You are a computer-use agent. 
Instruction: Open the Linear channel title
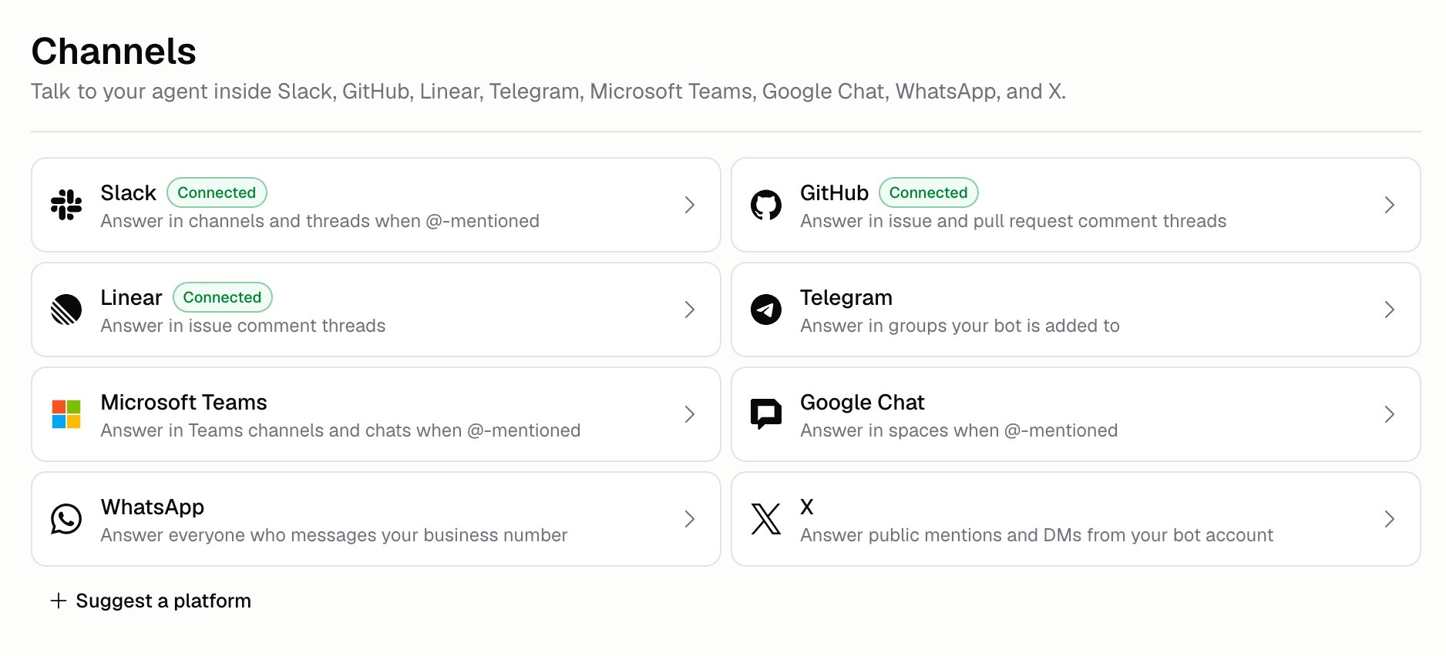click(x=131, y=297)
